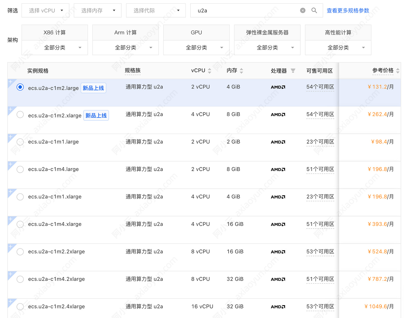404x318 pixels.
Task: Expand plus corner of ecs.u2a-c1m1.large row
Action: 11,137
